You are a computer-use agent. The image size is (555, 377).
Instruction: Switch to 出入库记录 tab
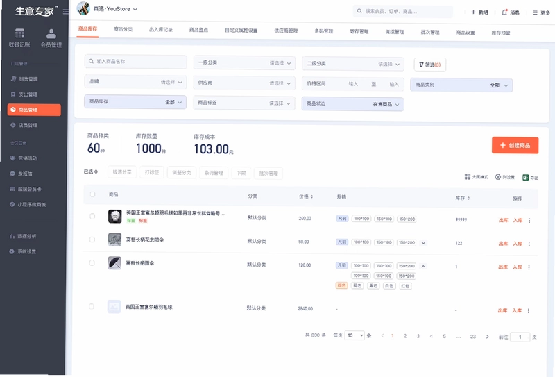(x=161, y=30)
